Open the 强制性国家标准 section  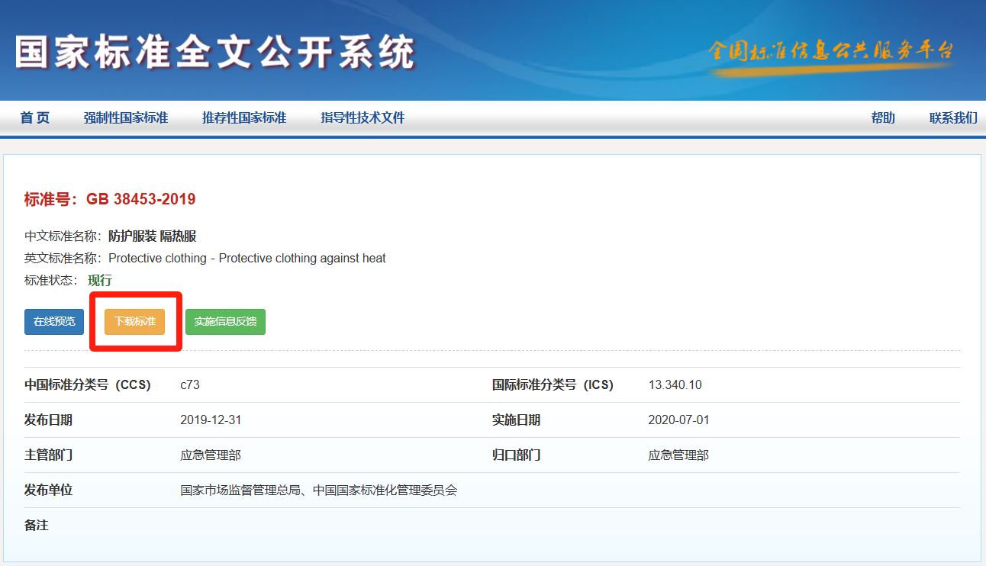pyautogui.click(x=126, y=117)
